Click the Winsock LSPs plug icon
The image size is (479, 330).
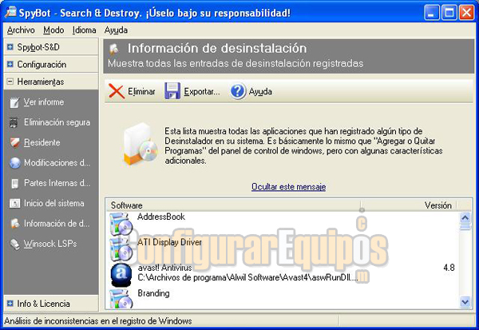(x=14, y=244)
